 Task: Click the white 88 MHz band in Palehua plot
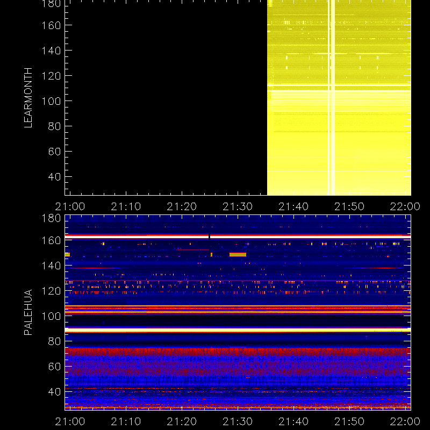click(238, 330)
